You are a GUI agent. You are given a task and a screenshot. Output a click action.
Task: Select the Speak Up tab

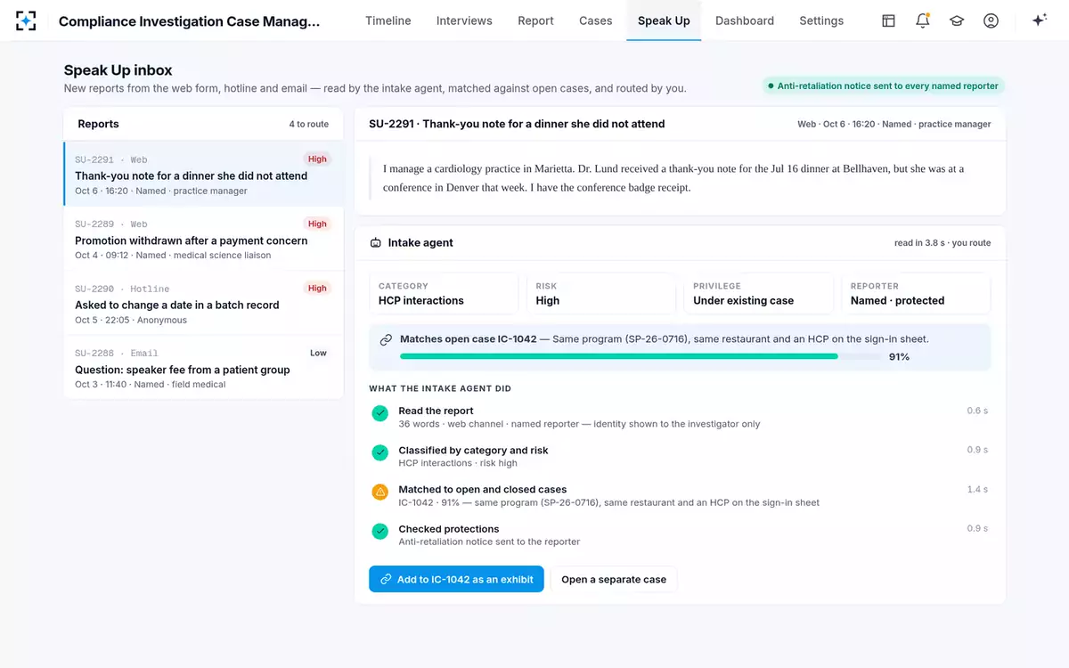click(664, 20)
